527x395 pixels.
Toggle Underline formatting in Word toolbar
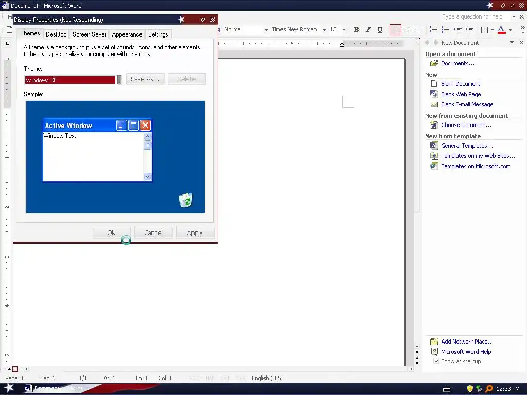pos(380,29)
